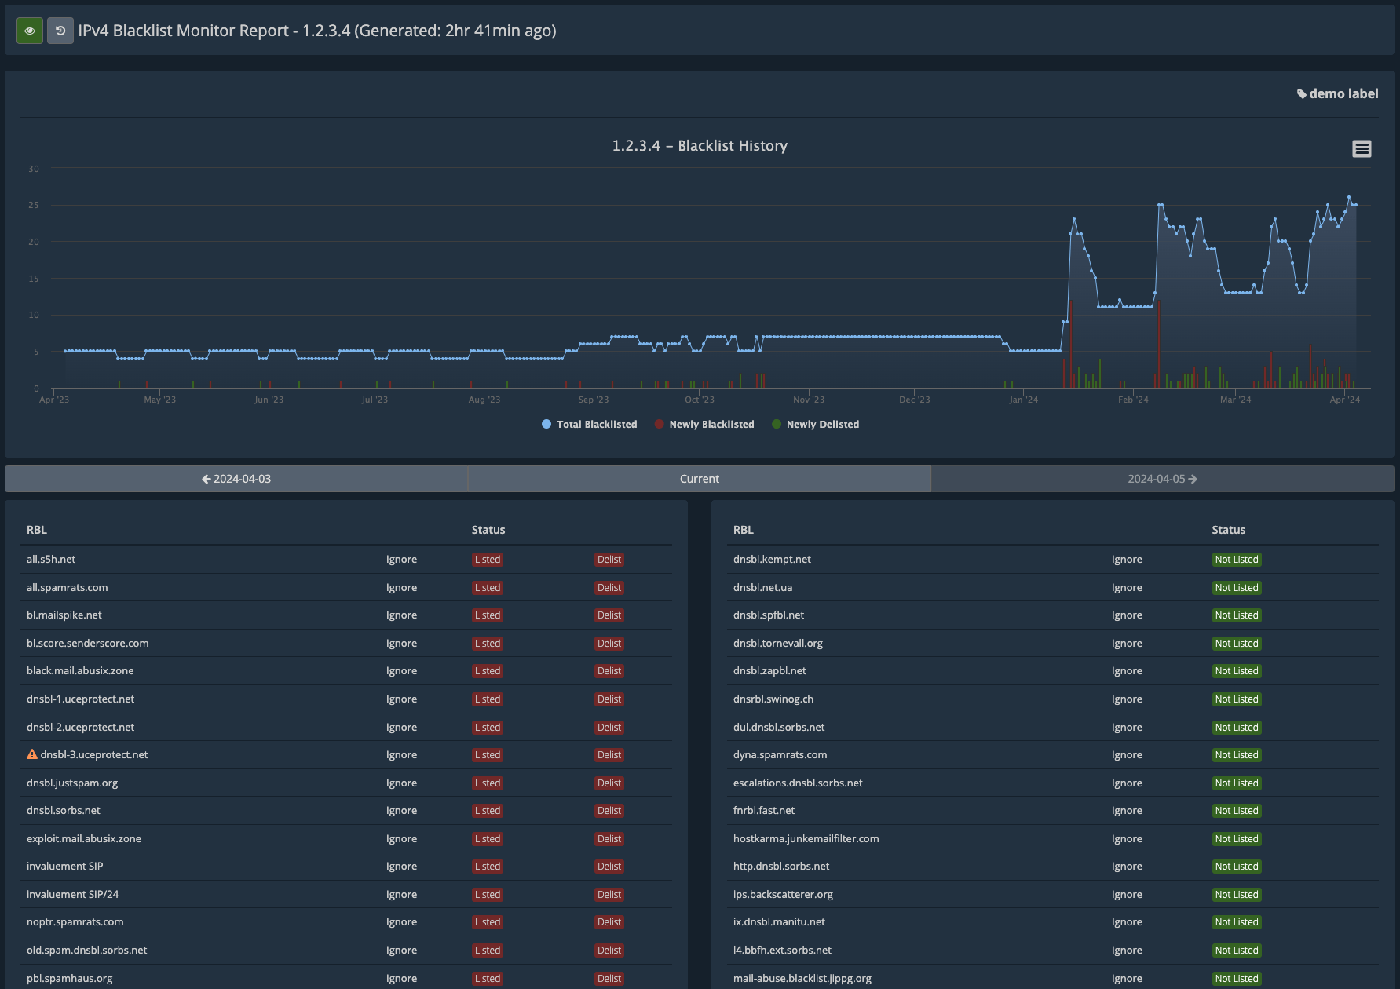
Task: Click Delist for noptr.spamrats.com
Action: tap(609, 922)
